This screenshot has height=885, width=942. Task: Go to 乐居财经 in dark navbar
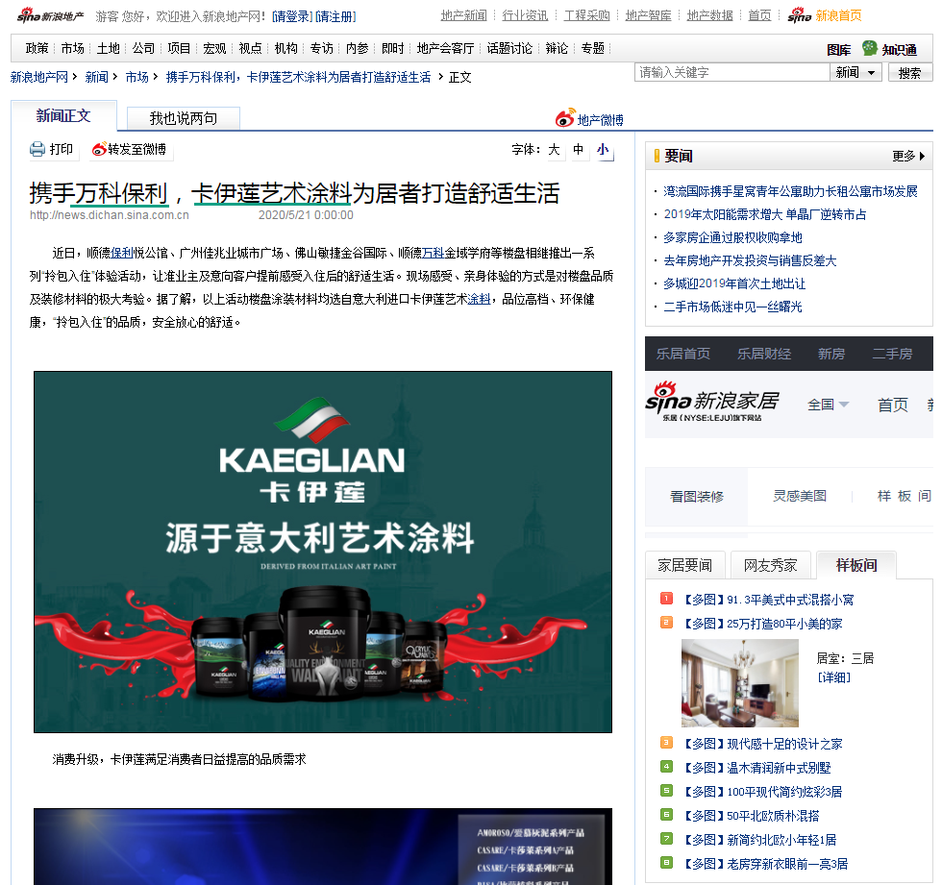click(764, 354)
